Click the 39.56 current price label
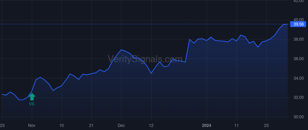 pyautogui.click(x=298, y=24)
